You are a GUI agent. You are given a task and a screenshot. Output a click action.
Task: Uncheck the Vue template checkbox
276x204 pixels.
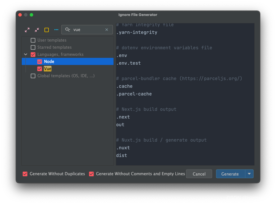click(39, 69)
